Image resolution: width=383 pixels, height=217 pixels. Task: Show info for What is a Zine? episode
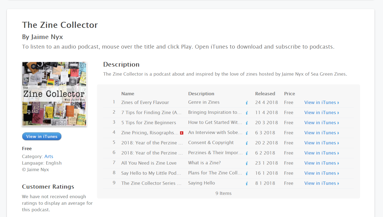point(246,163)
